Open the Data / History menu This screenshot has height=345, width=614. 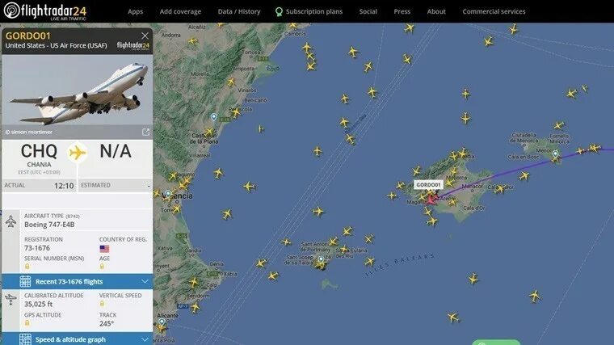(239, 12)
